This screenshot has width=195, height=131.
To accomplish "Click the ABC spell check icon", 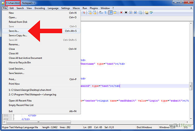I will pos(151,12).
